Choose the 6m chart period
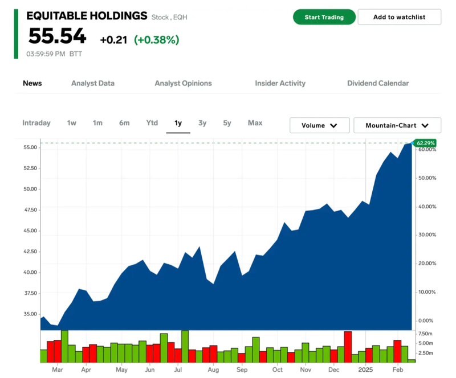The image size is (456, 378). [x=124, y=123]
